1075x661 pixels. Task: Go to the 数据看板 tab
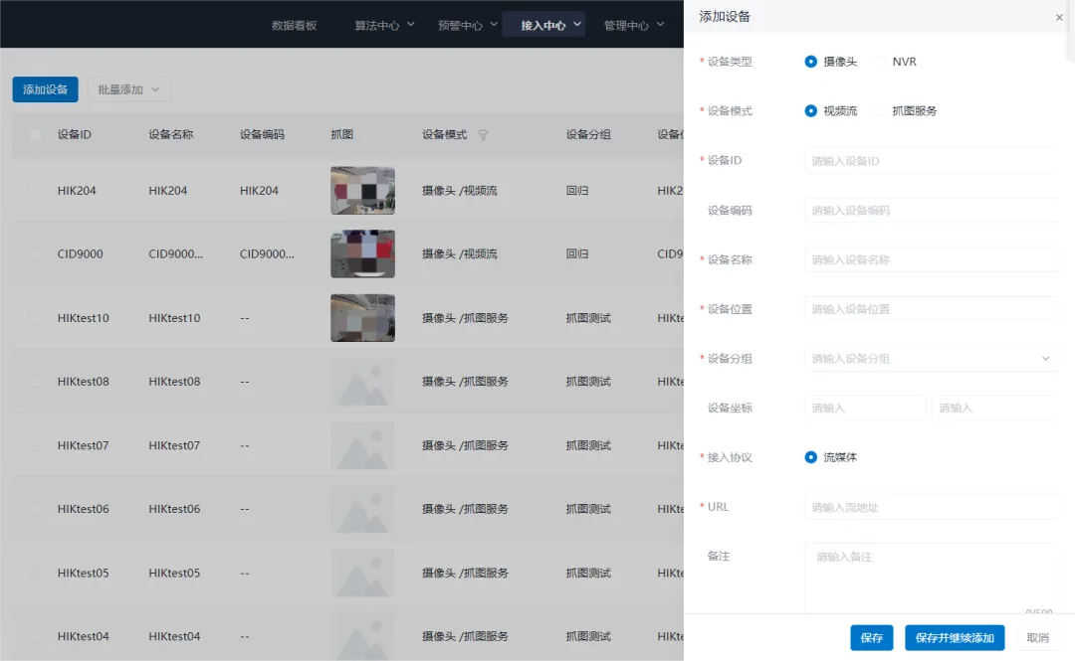(294, 25)
